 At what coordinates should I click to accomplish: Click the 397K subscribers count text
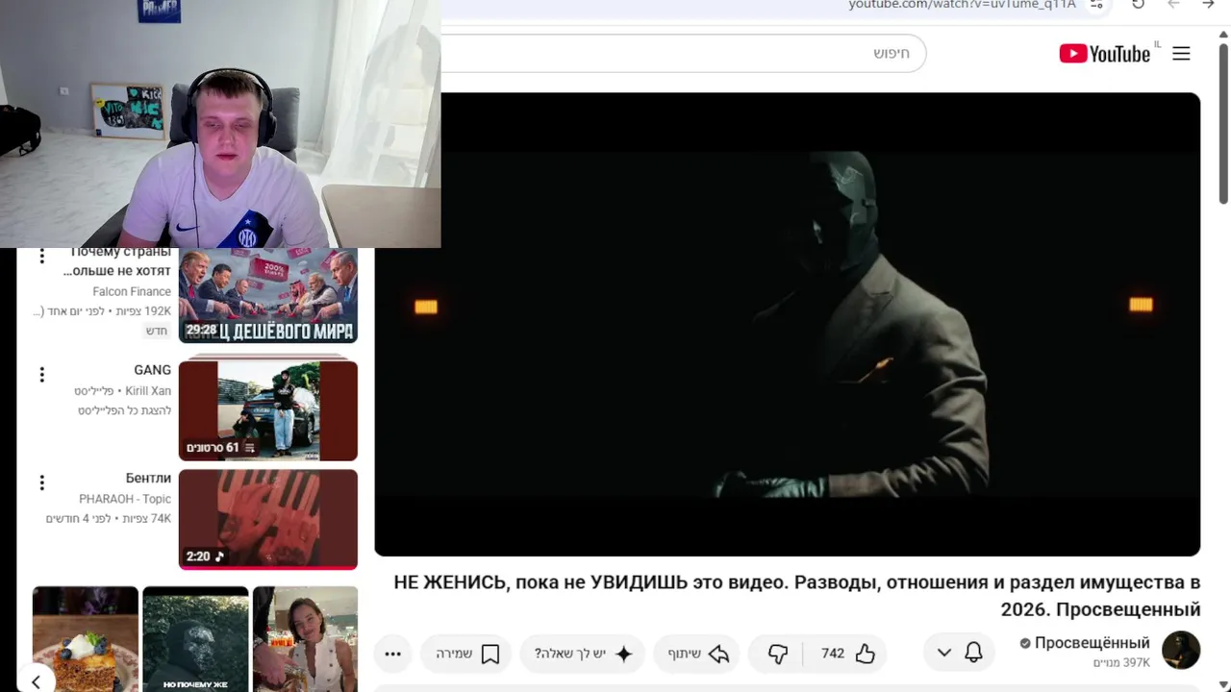pyautogui.click(x=1121, y=663)
